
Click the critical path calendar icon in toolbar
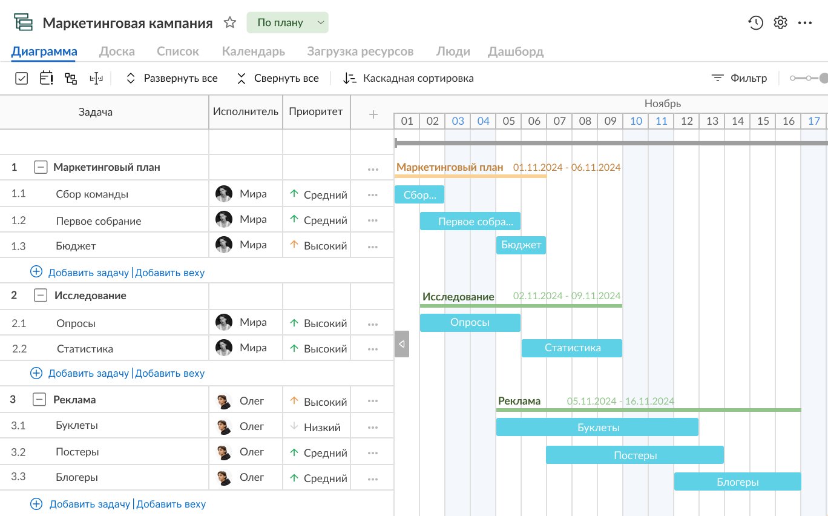point(47,78)
